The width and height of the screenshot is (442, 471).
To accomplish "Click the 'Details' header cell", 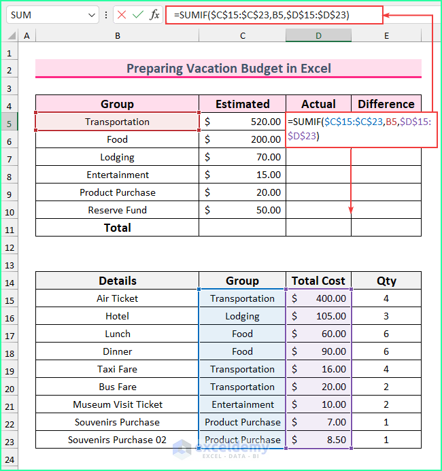I will (117, 281).
